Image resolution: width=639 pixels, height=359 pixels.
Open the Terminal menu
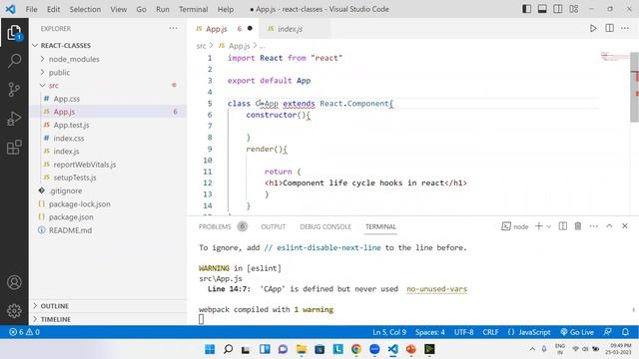point(193,9)
